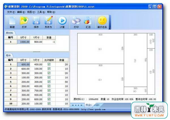Toggle rotation checkbox in part row 8
Screen dimensions: 170x120
pos(49,95)
